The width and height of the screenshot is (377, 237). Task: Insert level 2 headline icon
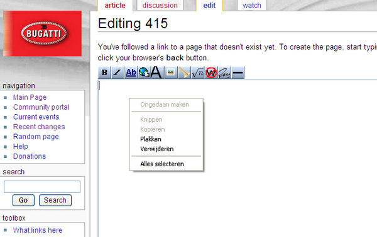[156, 73]
